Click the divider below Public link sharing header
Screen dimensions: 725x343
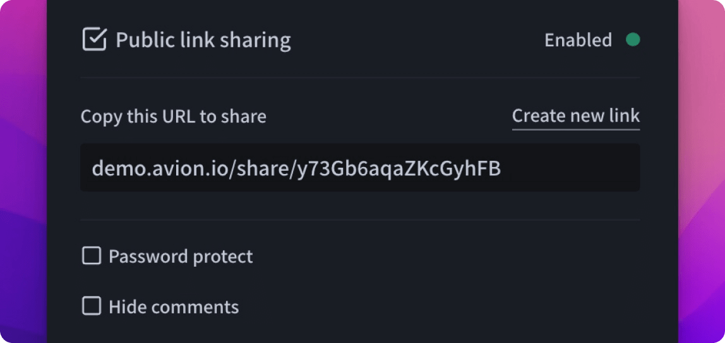point(360,78)
